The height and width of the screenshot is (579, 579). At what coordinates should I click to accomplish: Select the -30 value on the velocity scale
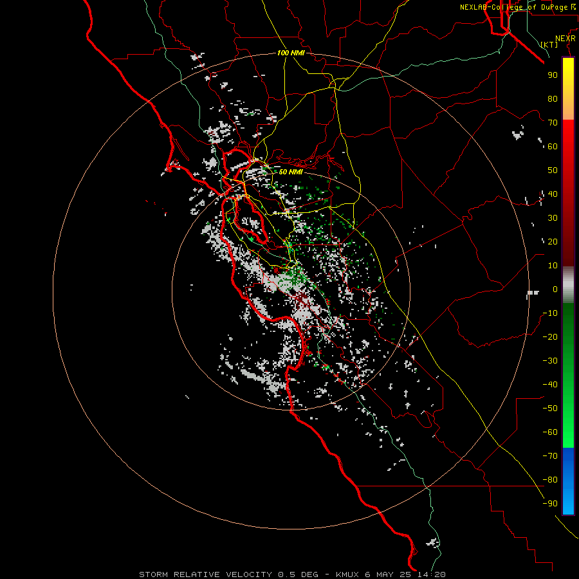[550, 361]
